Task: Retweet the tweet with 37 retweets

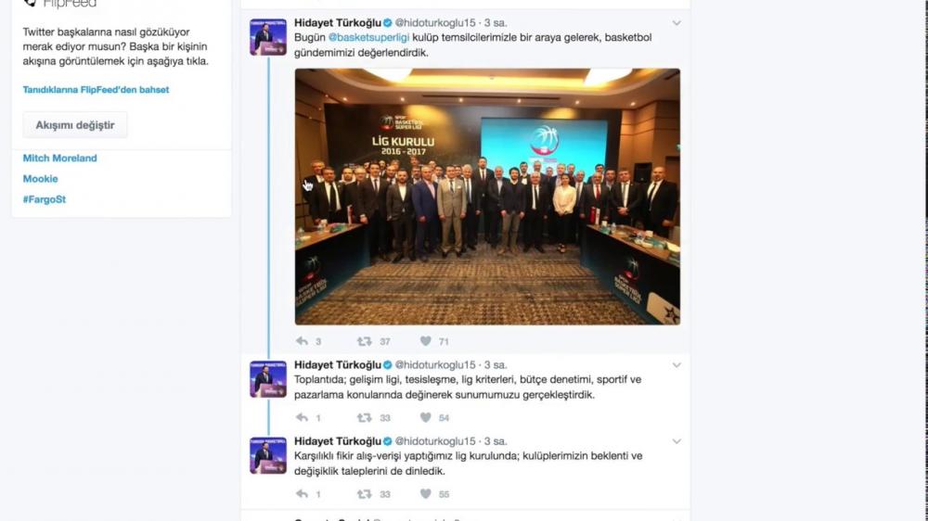Action: (x=364, y=341)
